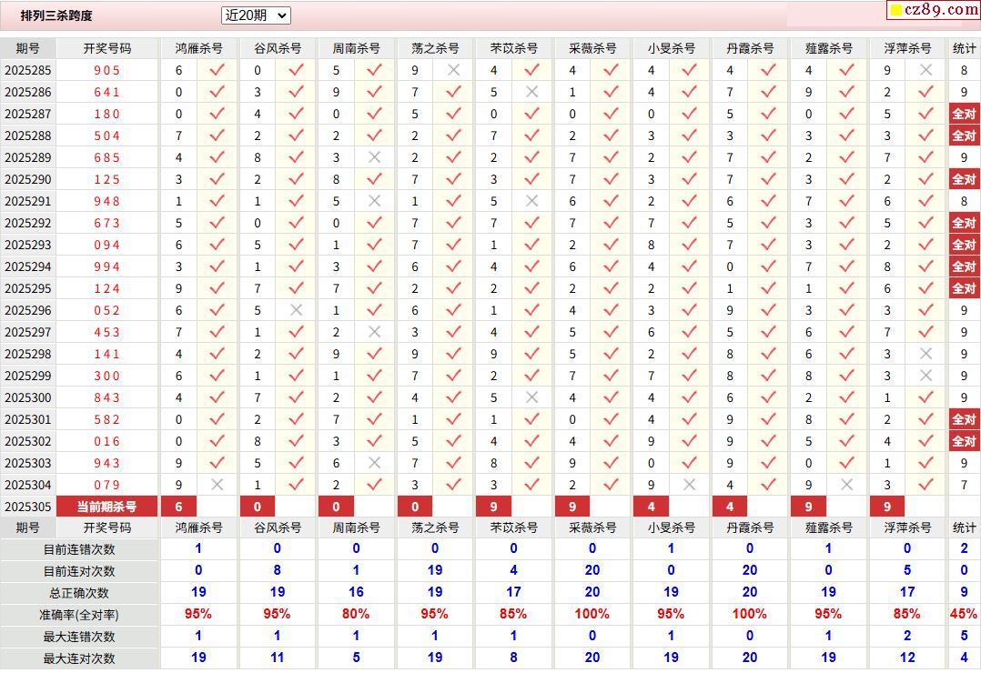Click the gray X for 周南杀号 in row 2025289
The height and width of the screenshot is (673, 981).
pos(375,157)
